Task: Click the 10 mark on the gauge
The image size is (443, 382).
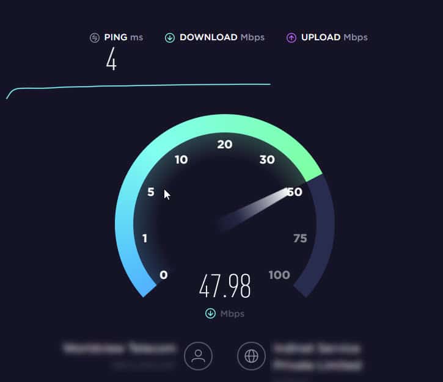Action: pyautogui.click(x=181, y=160)
